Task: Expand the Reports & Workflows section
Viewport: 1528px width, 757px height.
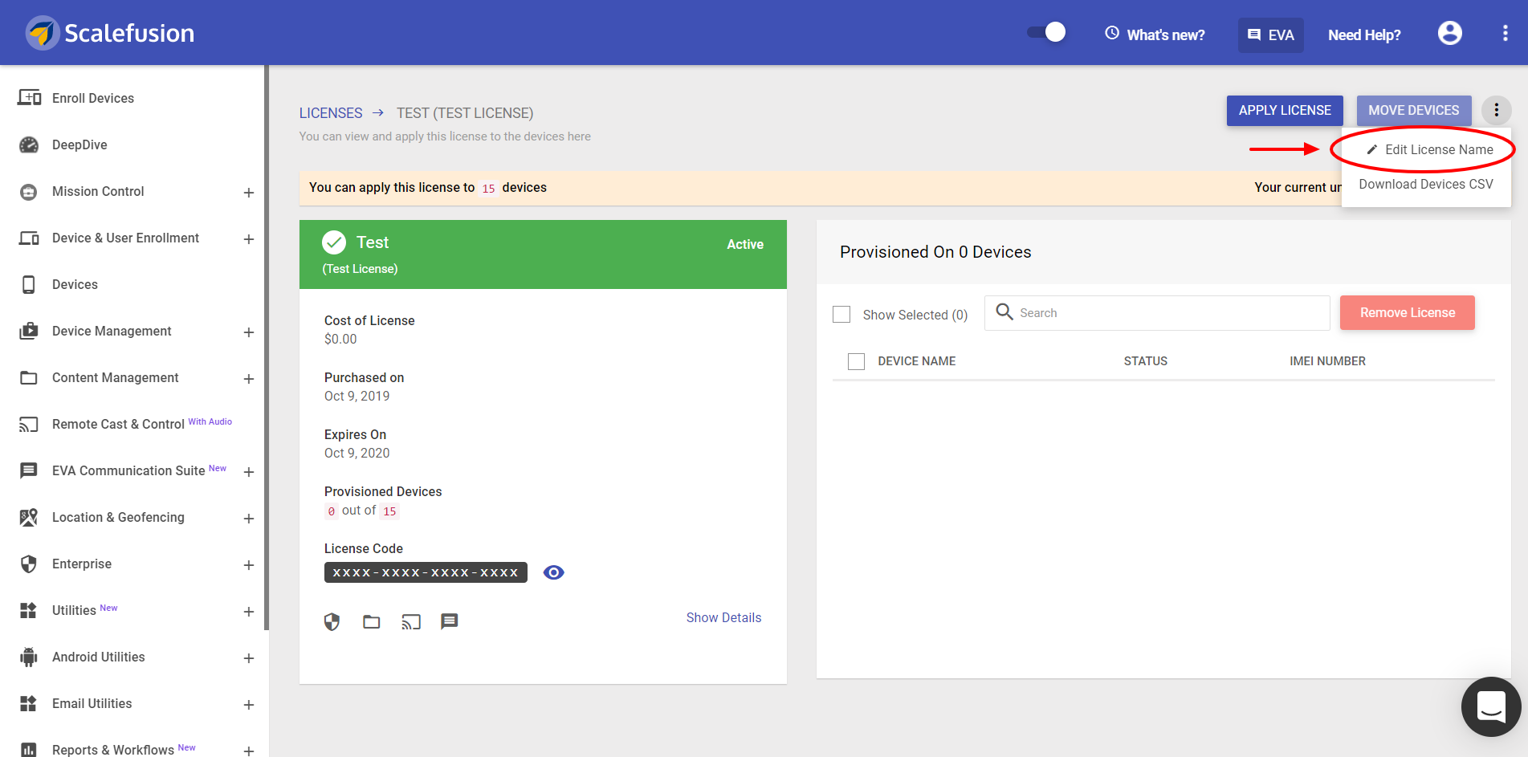Action: [249, 751]
